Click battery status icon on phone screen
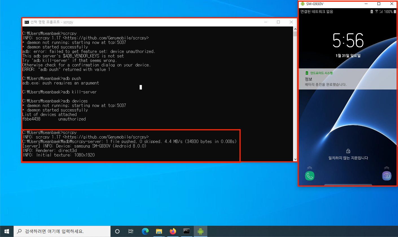This screenshot has height=237, width=398. (395, 12)
